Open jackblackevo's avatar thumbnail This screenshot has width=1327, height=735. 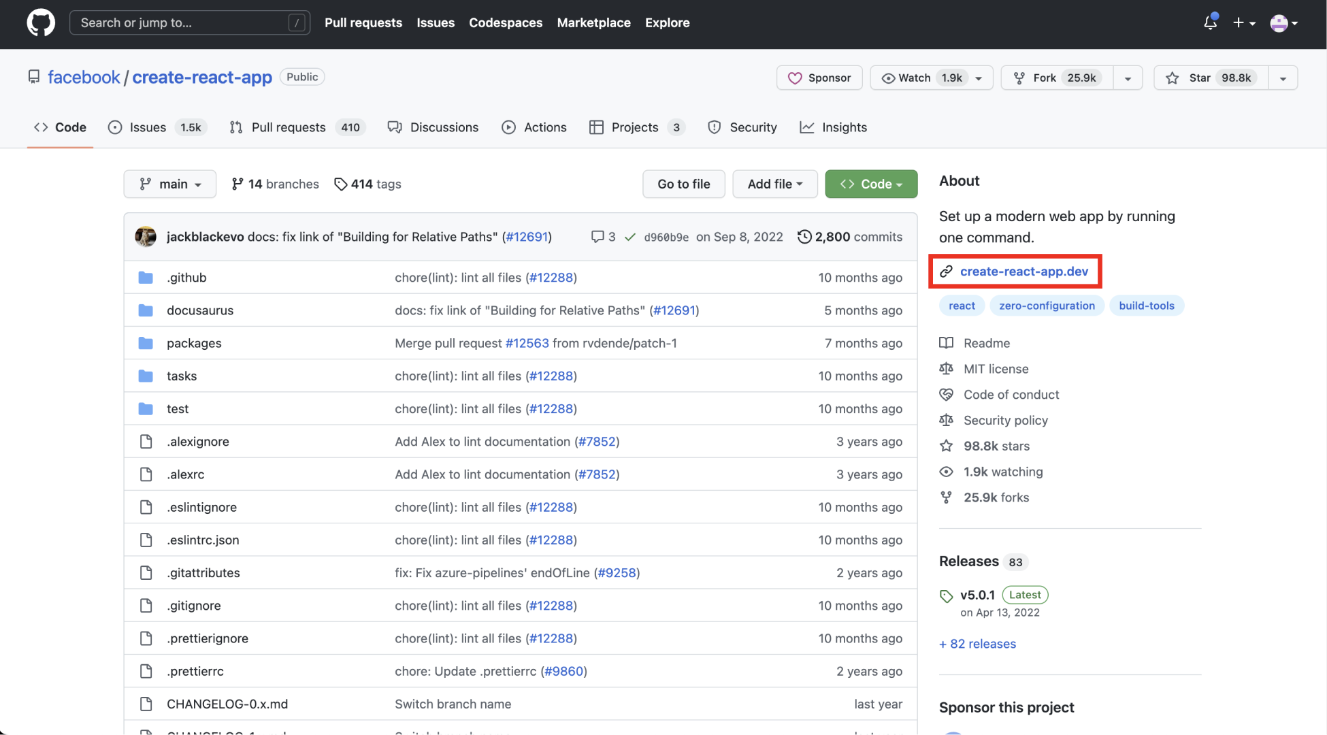pos(146,237)
